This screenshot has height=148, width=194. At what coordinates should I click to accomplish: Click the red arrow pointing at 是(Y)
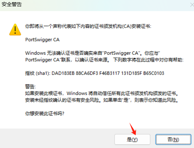[x=133, y=129]
